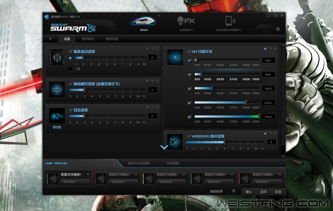Toggle the 3500 DPI level checkbox
Viewport: 333px width, 211px height.
click(x=190, y=103)
